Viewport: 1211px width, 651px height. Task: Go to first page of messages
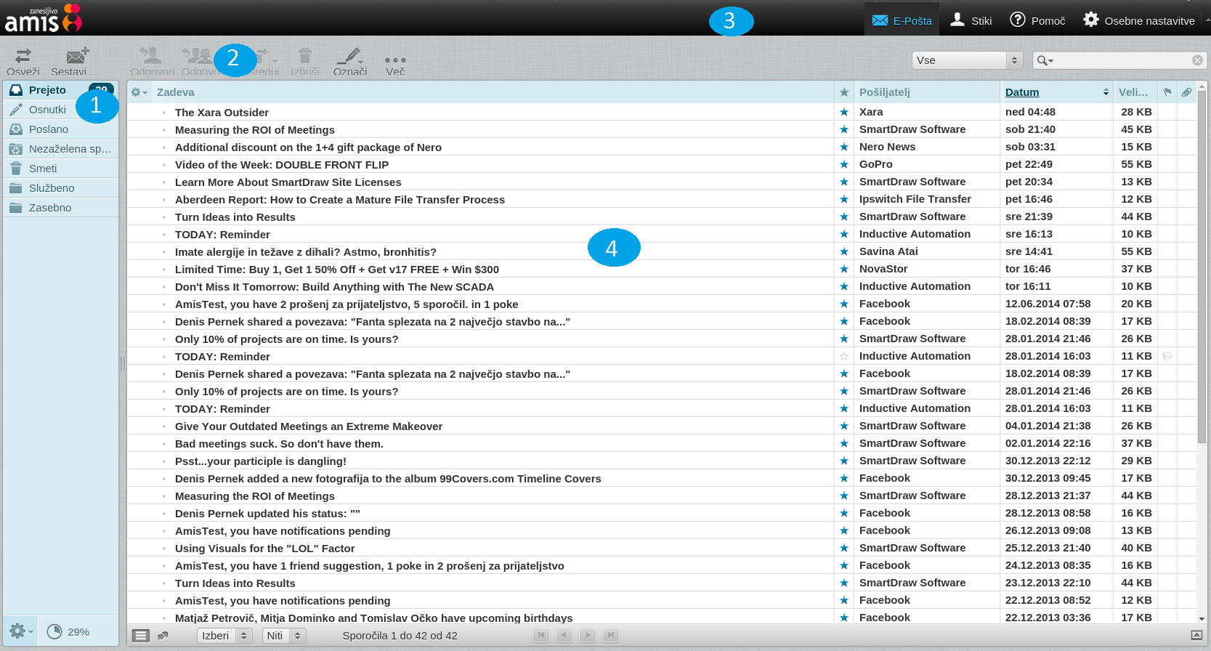click(x=541, y=636)
